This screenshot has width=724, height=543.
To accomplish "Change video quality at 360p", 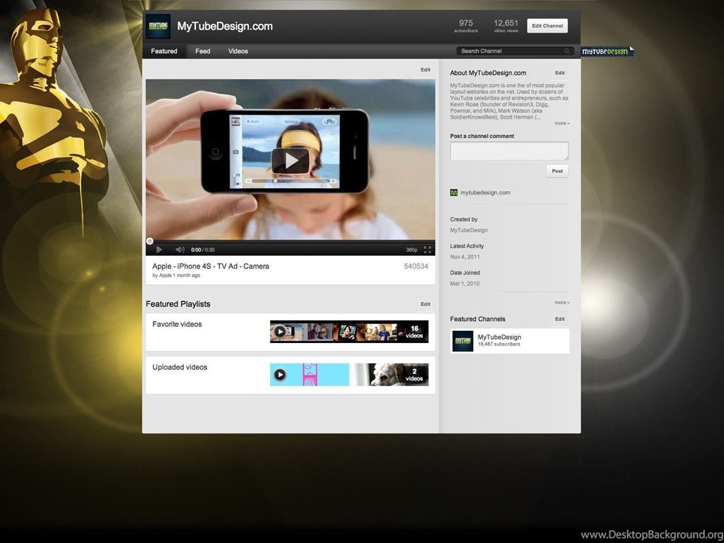I will [411, 250].
